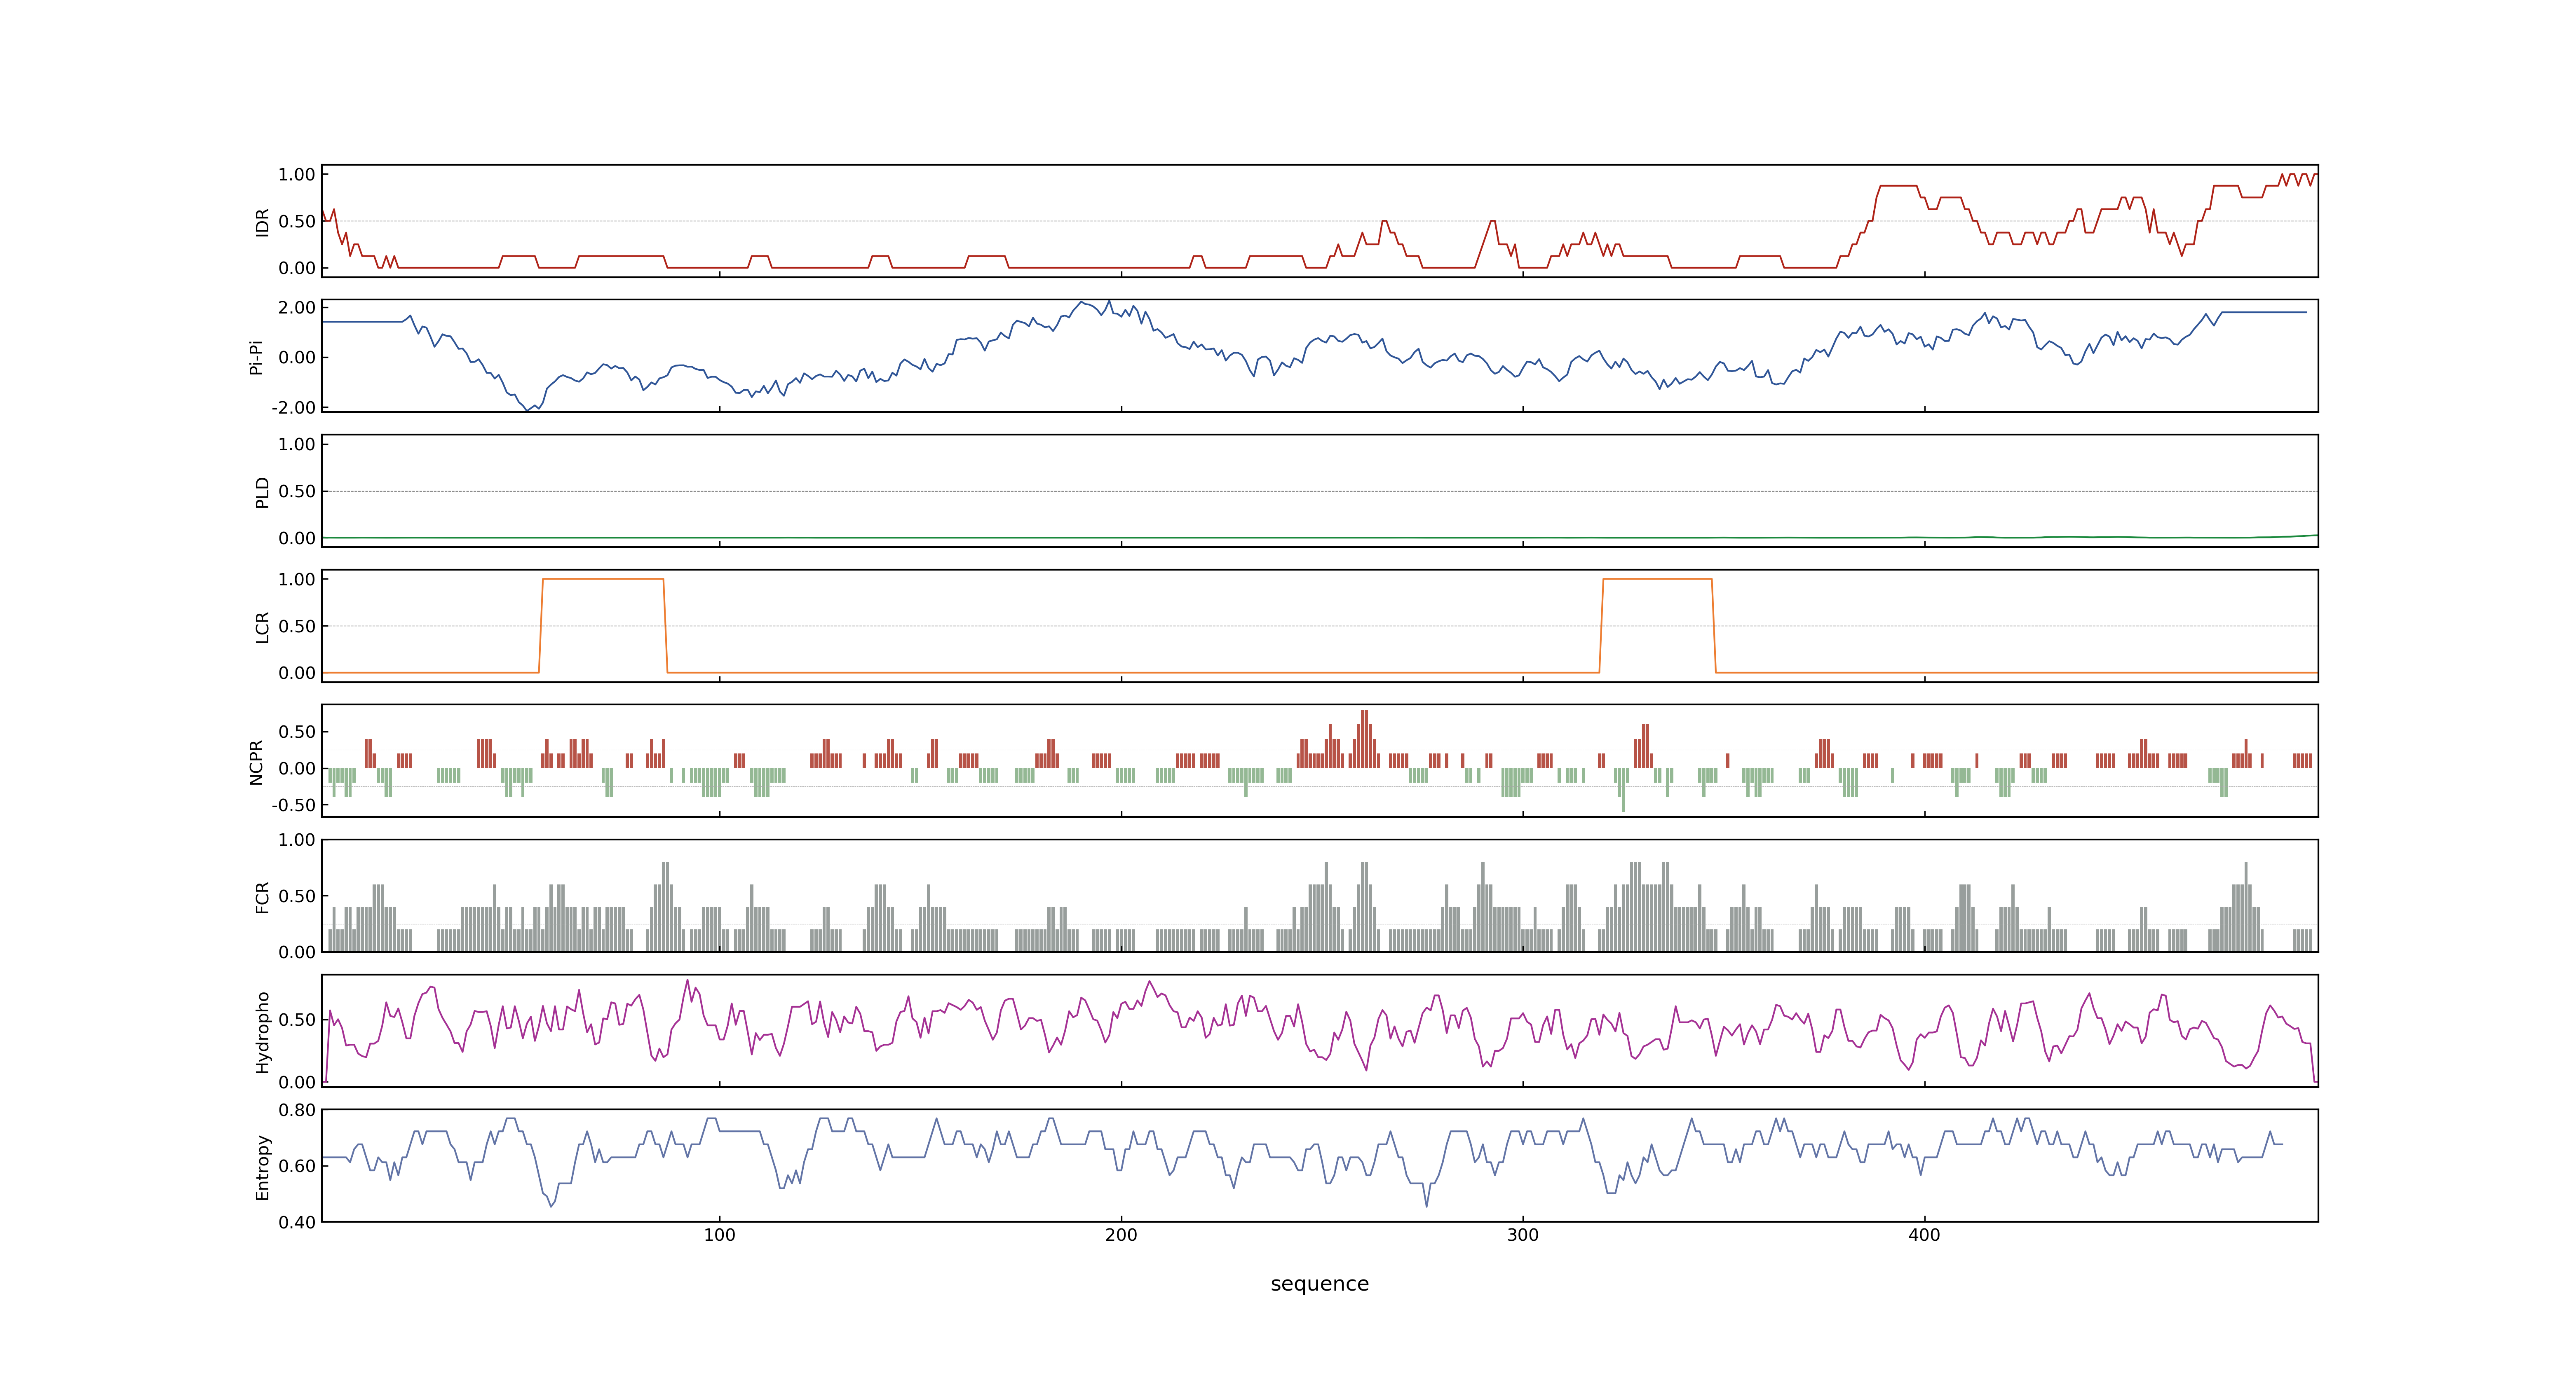The height and width of the screenshot is (1373, 2576).
Task: Click the 0.80 tick of Entropy plot
Action: point(297,1109)
